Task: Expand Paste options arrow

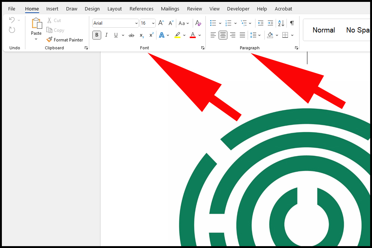Action: (x=36, y=39)
